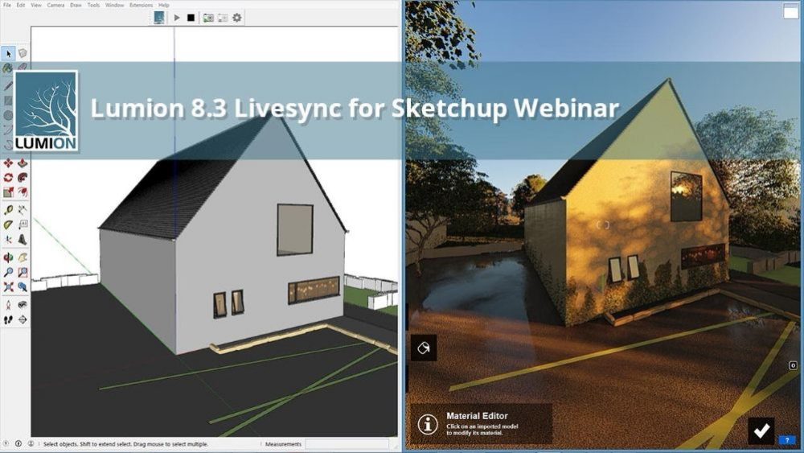Open the Tools menu
The width and height of the screenshot is (804, 453).
[93, 5]
